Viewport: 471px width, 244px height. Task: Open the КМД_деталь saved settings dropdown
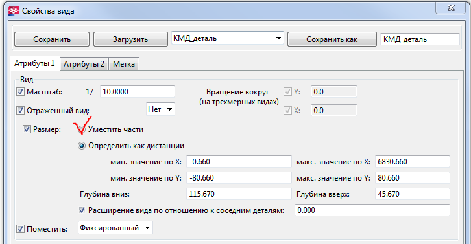[227, 38]
